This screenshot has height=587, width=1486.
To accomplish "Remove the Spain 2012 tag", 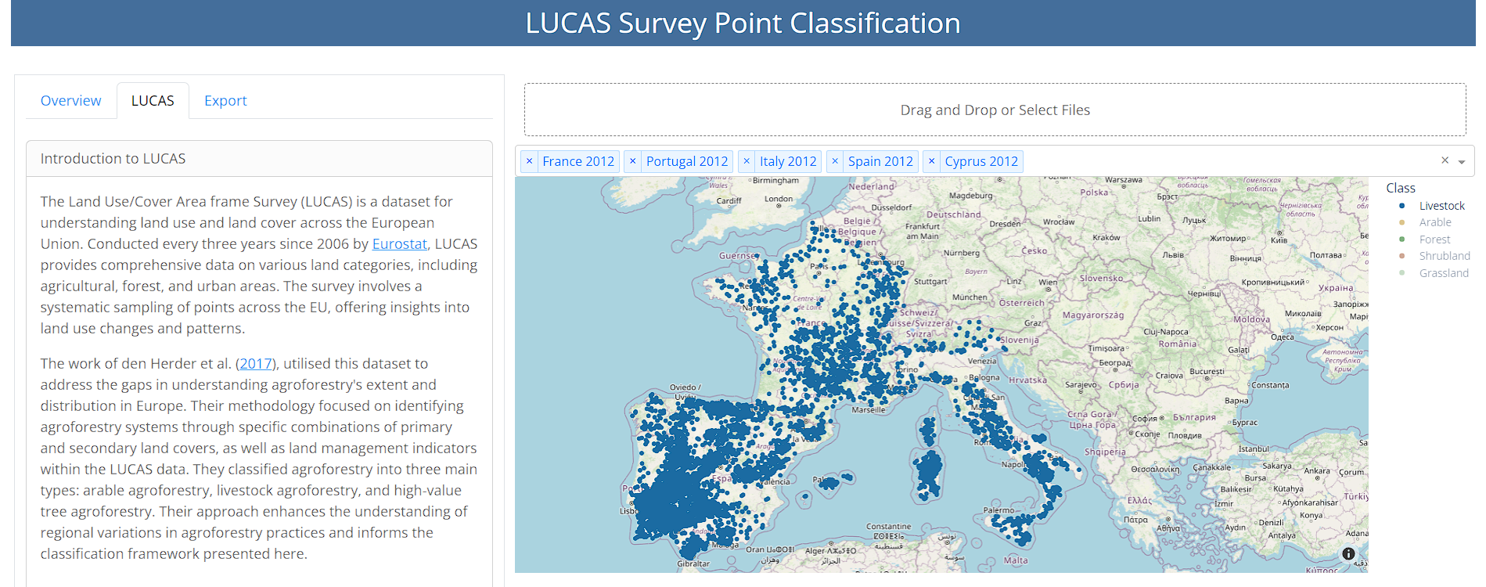I will [x=835, y=161].
